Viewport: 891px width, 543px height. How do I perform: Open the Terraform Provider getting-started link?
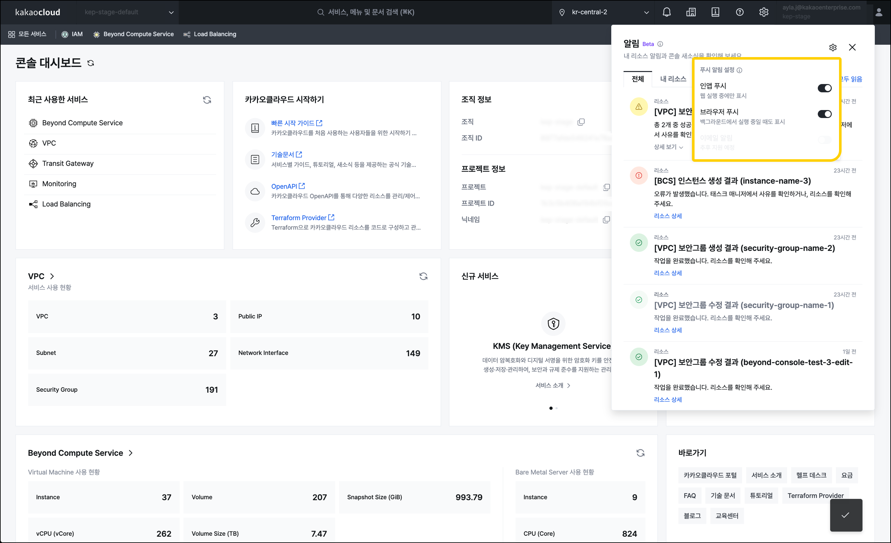tap(303, 218)
